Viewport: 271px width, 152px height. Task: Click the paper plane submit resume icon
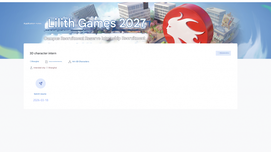(x=40, y=83)
